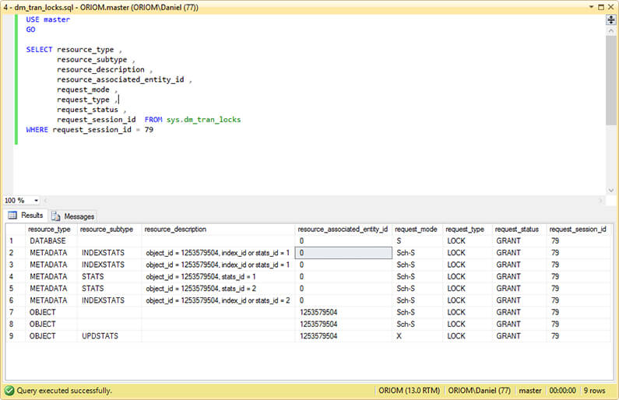Click the Messages tab page icon
Screen dimensions: 619x400
click(56, 216)
